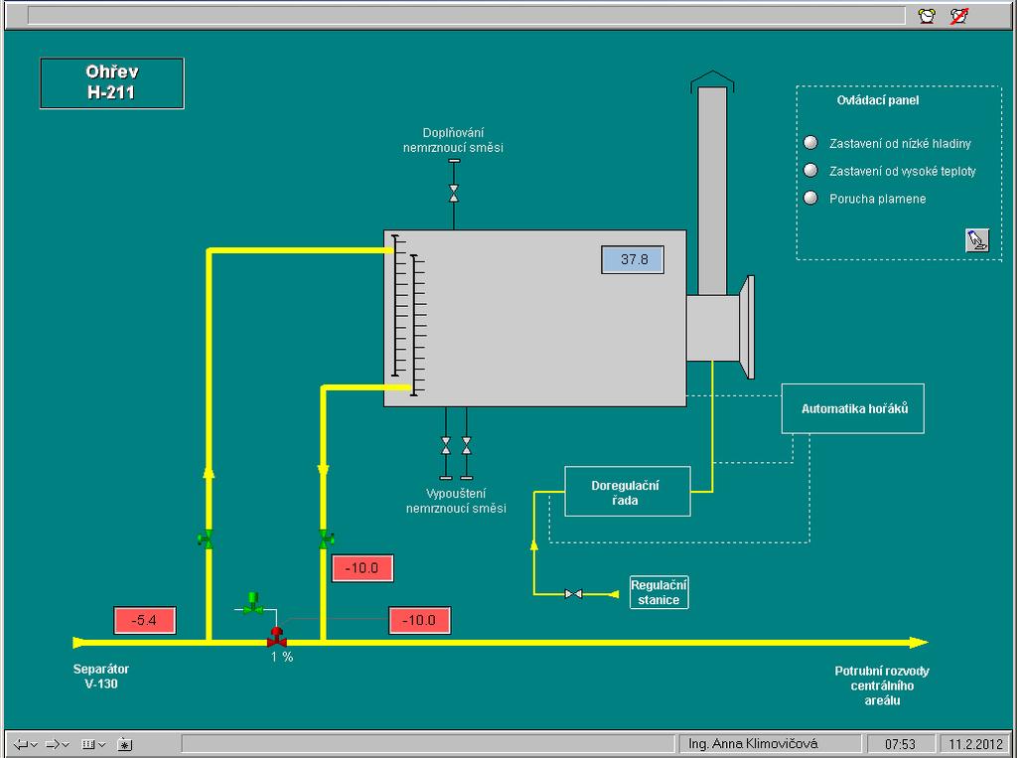Click -10.0 value beside the outlet pipe
The height and width of the screenshot is (758, 1017).
pos(363,568)
